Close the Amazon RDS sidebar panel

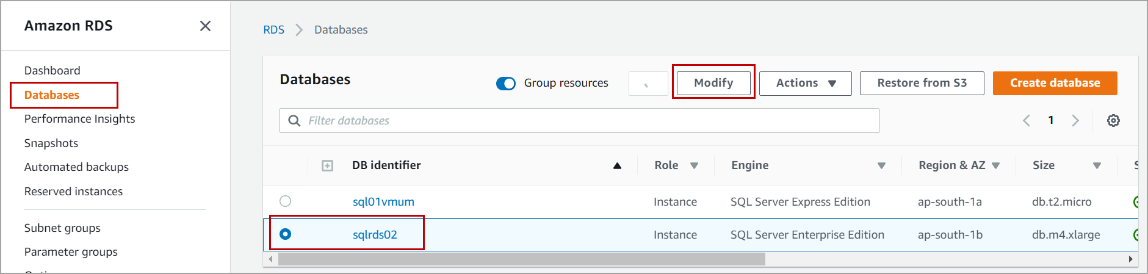(x=205, y=26)
